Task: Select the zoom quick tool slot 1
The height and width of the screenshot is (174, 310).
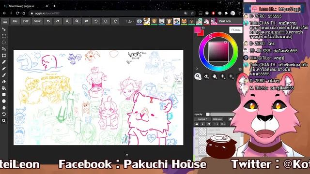Action: coord(198,76)
